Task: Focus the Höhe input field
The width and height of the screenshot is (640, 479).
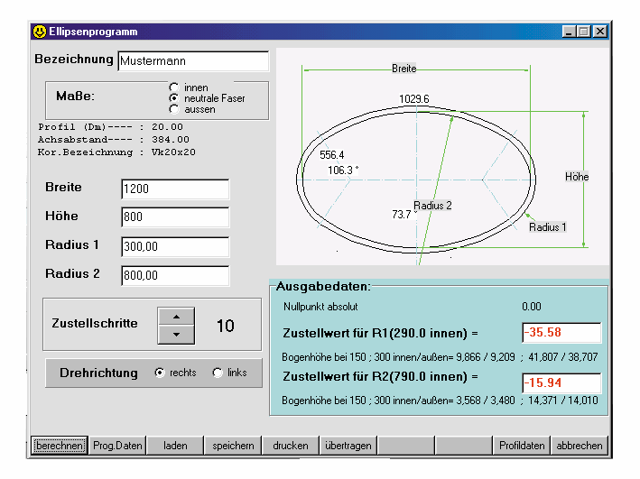Action: pos(175,217)
